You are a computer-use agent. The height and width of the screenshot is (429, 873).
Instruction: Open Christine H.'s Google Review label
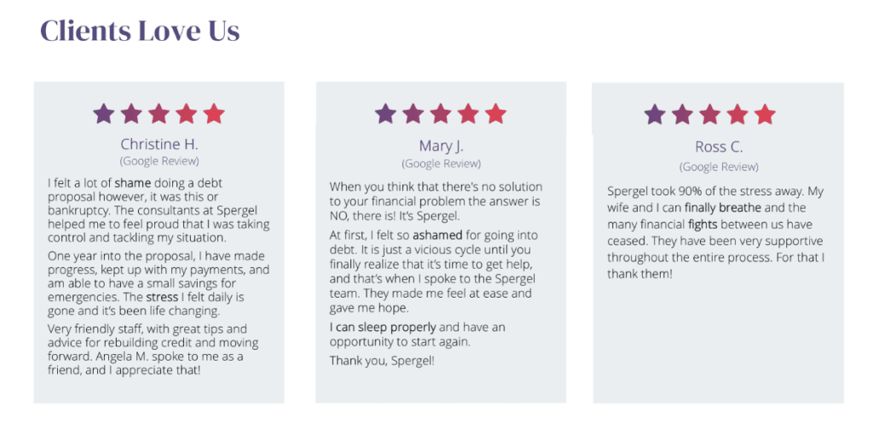pyautogui.click(x=159, y=160)
